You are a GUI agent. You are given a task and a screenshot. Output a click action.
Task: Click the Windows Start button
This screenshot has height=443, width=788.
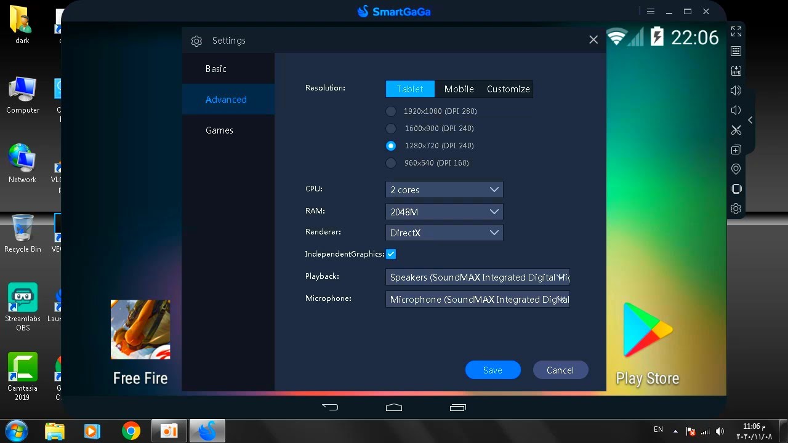point(15,430)
